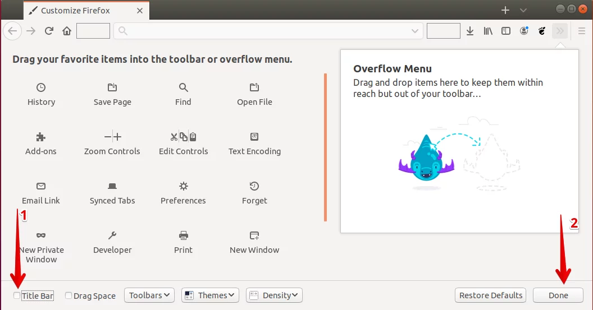Open the list all tabs chevron
The width and height of the screenshot is (593, 310).
pos(523,10)
